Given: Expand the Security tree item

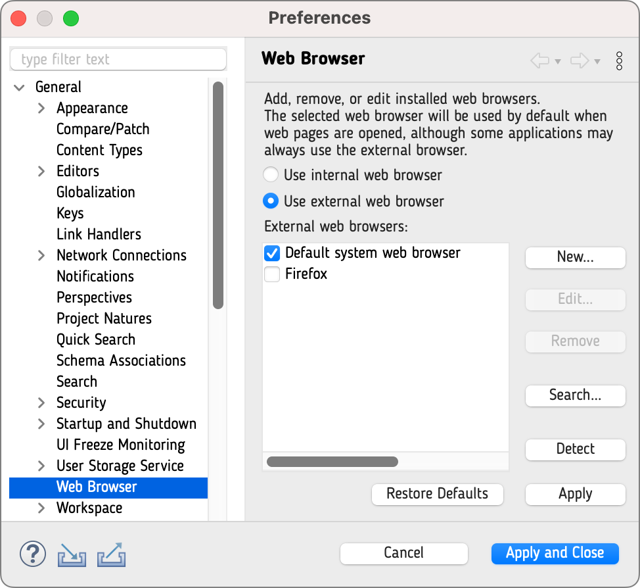Looking at the screenshot, I should pyautogui.click(x=41, y=403).
